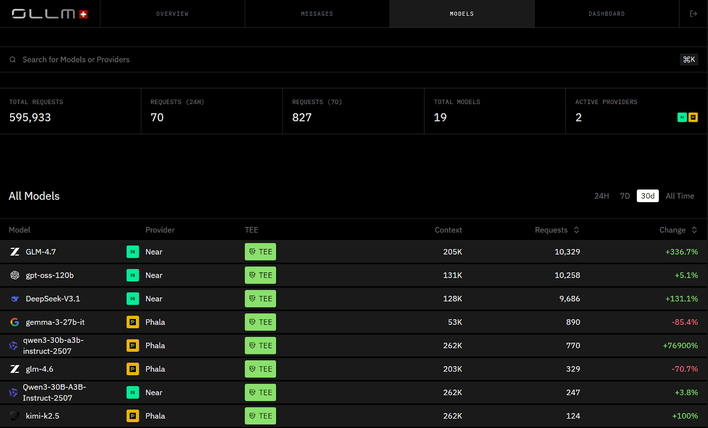Image resolution: width=708 pixels, height=428 pixels.
Task: Open the gpt-oss-120b model name
Action: click(x=50, y=275)
